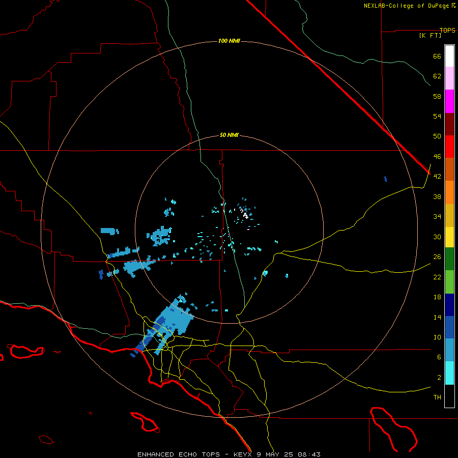458x458 pixels.
Task: Click the TH threshold label
Action: click(437, 397)
